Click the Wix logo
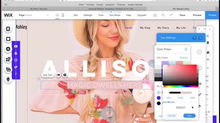 (8, 15)
